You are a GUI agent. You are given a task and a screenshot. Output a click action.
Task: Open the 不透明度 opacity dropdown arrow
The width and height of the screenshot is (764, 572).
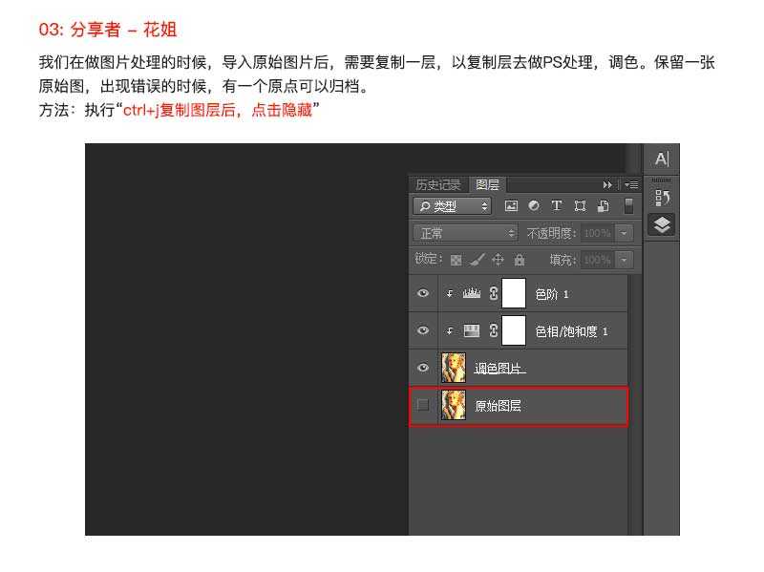click(x=622, y=232)
